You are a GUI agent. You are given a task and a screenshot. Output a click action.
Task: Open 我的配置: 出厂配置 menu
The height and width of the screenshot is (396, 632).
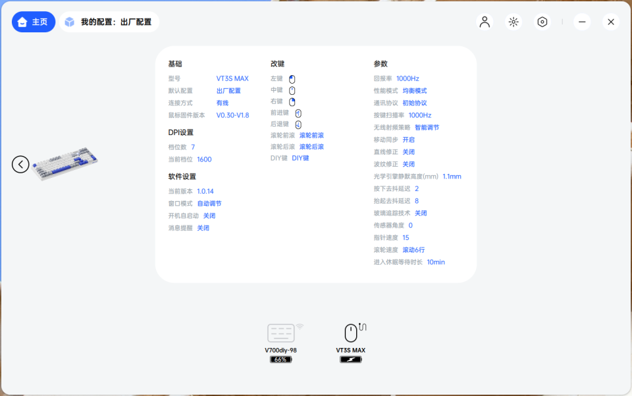point(109,21)
